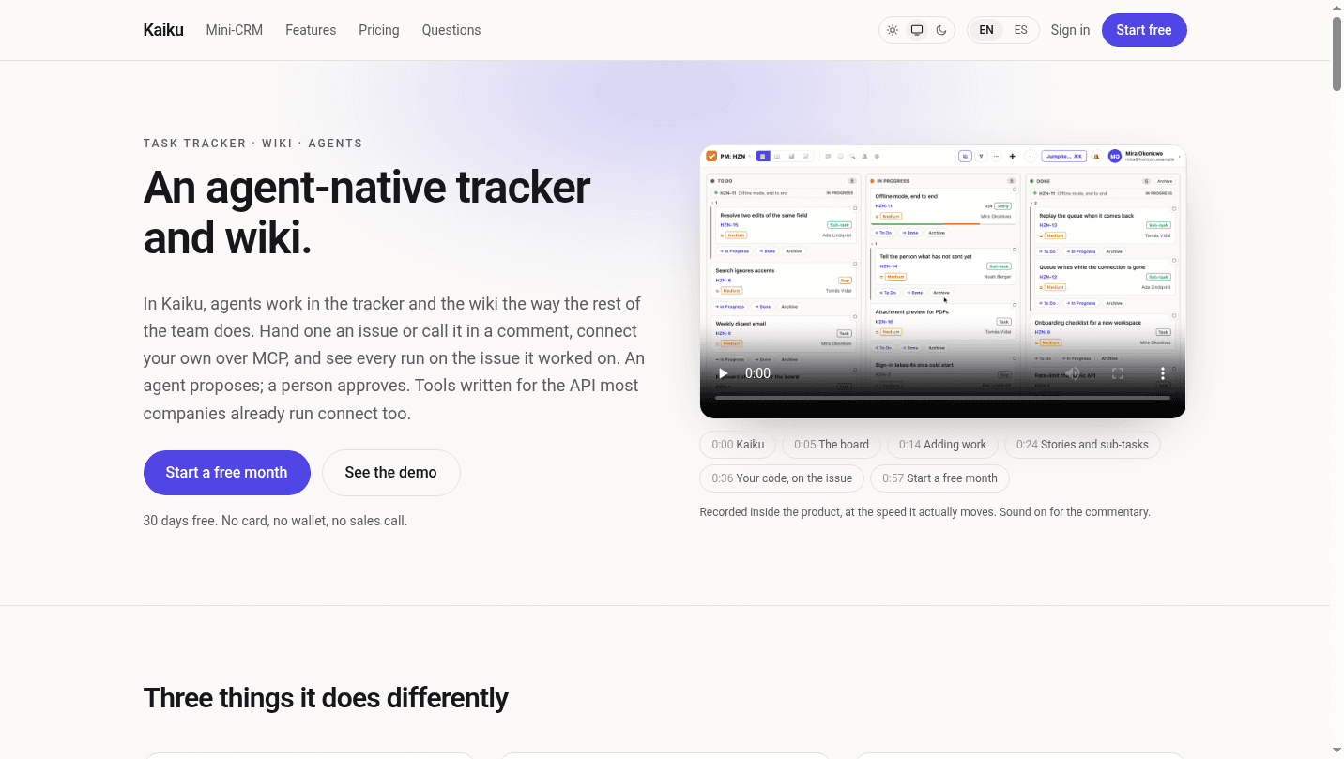Click the "In Kaiku, agents work" paragraph
The height and width of the screenshot is (759, 1344).
pyautogui.click(x=394, y=358)
